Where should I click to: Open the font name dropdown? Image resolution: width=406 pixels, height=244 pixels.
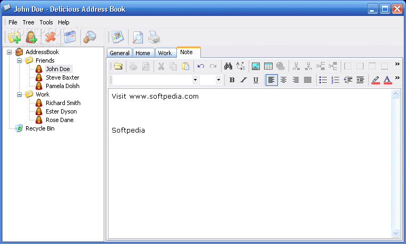point(195,80)
